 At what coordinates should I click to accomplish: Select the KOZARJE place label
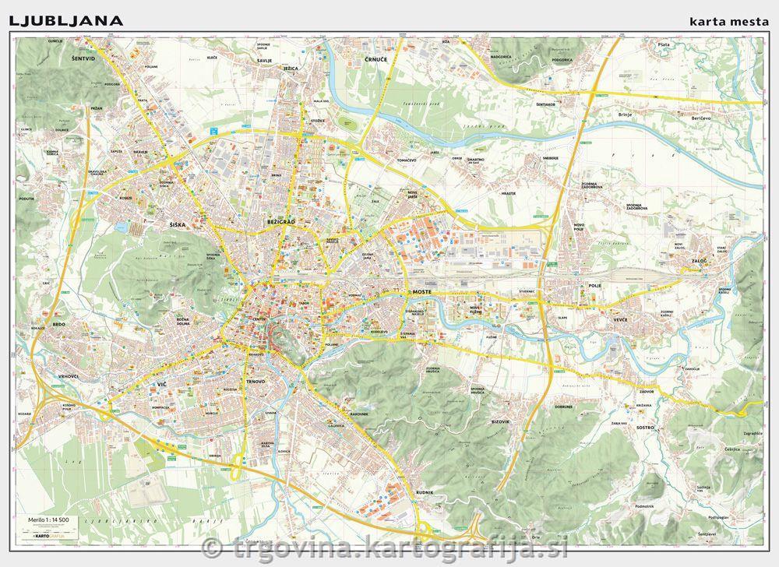25,413
